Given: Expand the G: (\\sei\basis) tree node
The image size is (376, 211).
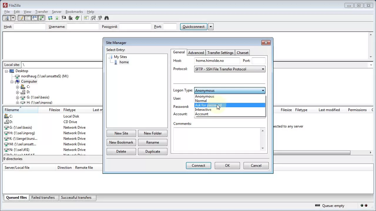Looking at the screenshot, I should pos(17,98).
